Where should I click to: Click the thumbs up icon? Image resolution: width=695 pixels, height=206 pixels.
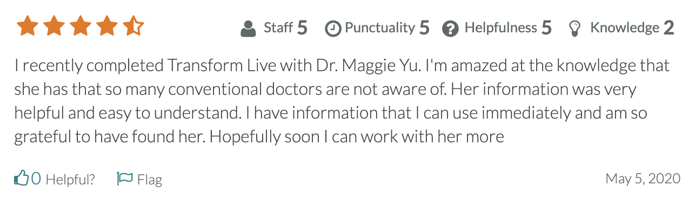click(x=21, y=178)
